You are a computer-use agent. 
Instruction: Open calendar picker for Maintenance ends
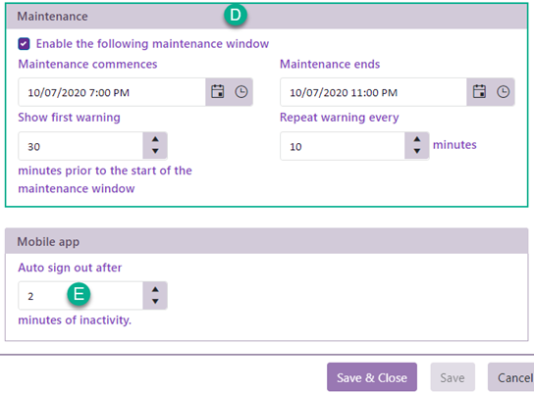coord(479,92)
